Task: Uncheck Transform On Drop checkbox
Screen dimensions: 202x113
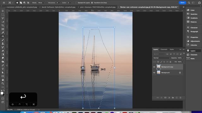Action: [x=92, y=3]
